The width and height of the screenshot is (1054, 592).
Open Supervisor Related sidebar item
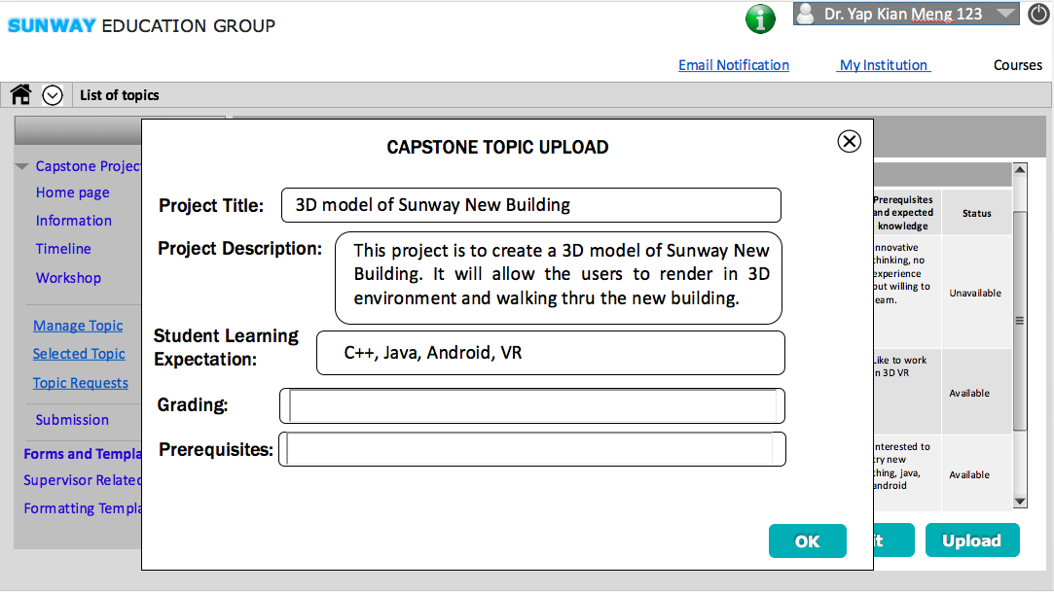click(x=83, y=480)
